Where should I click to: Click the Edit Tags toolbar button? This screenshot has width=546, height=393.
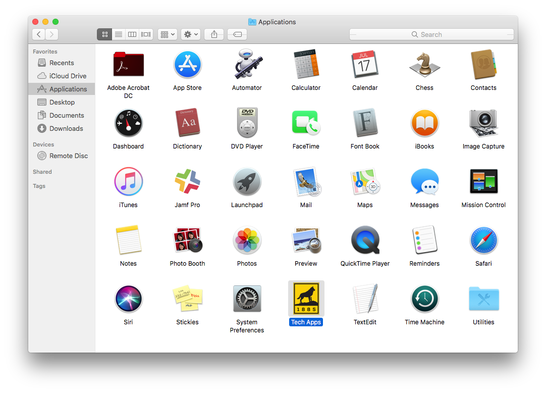point(237,34)
